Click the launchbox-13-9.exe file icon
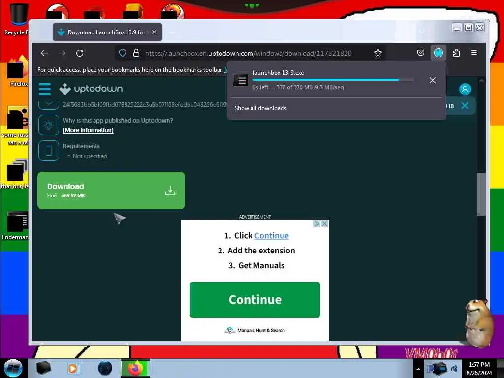 [241, 80]
